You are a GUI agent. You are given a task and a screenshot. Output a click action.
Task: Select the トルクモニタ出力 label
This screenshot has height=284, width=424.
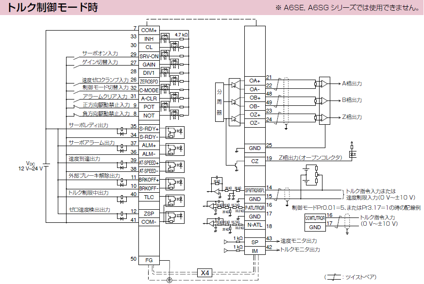[300, 250]
